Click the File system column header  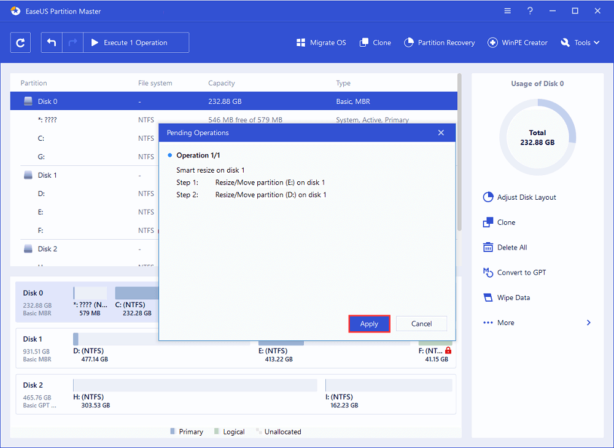155,83
